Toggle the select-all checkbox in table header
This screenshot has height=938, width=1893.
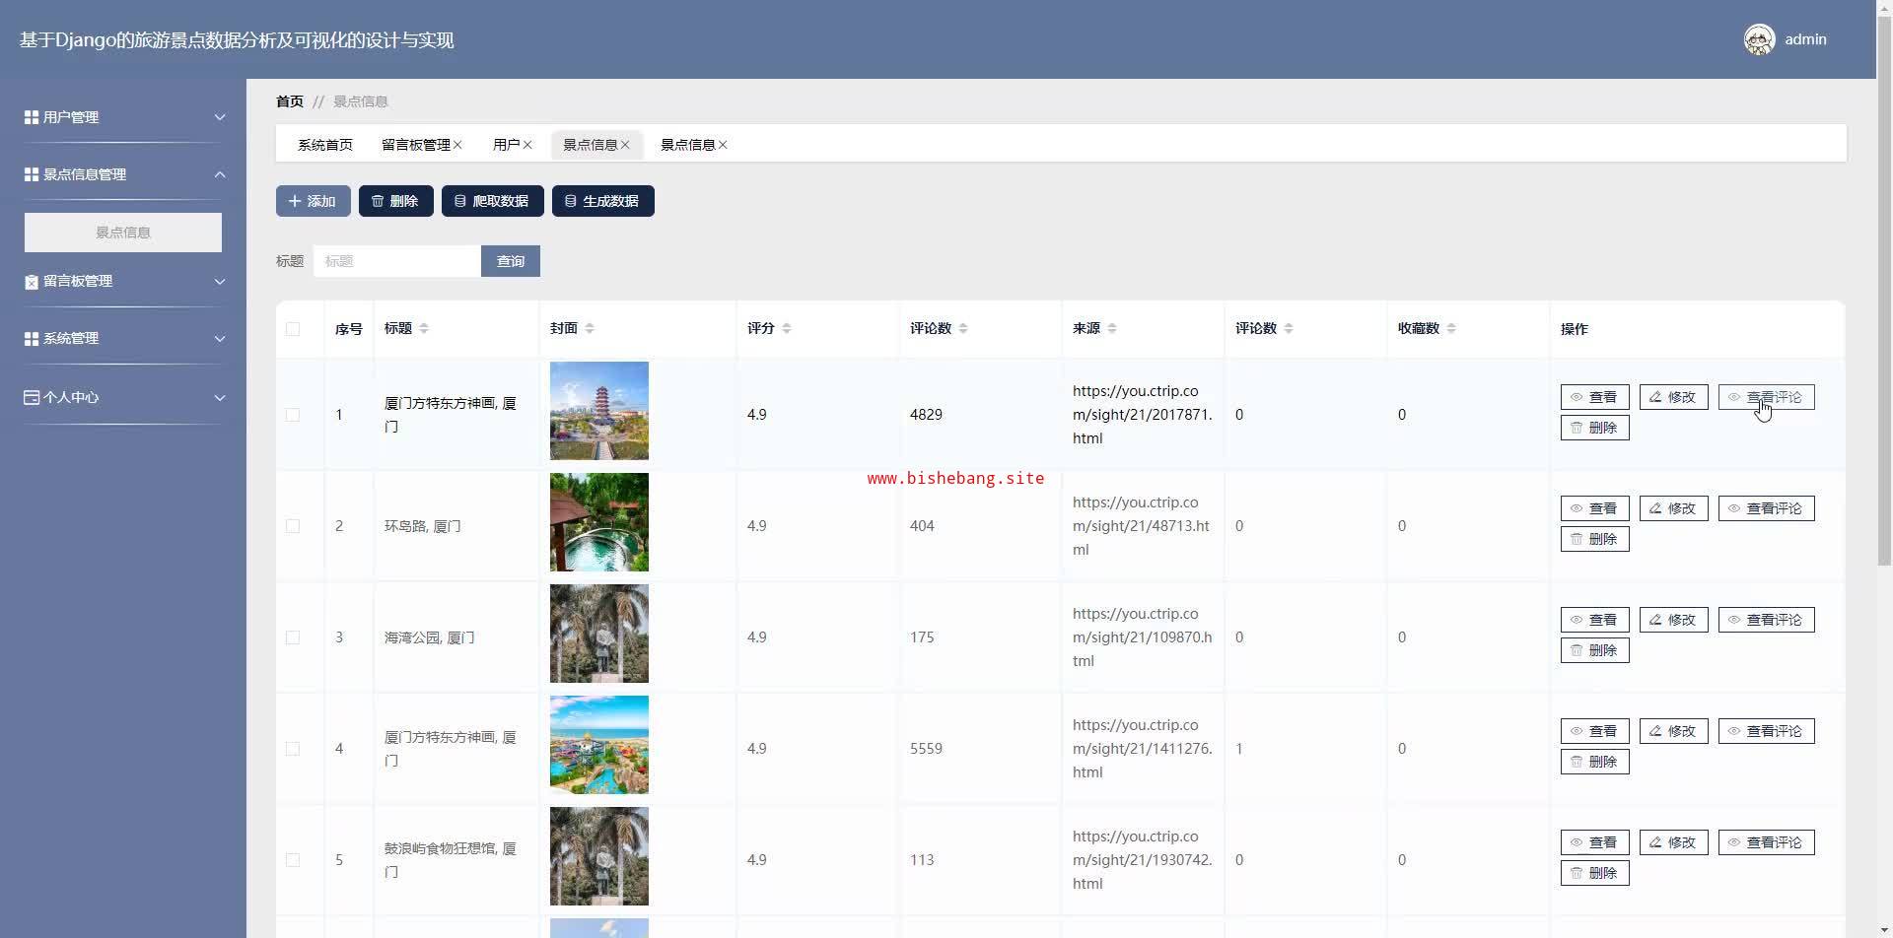[x=293, y=329]
